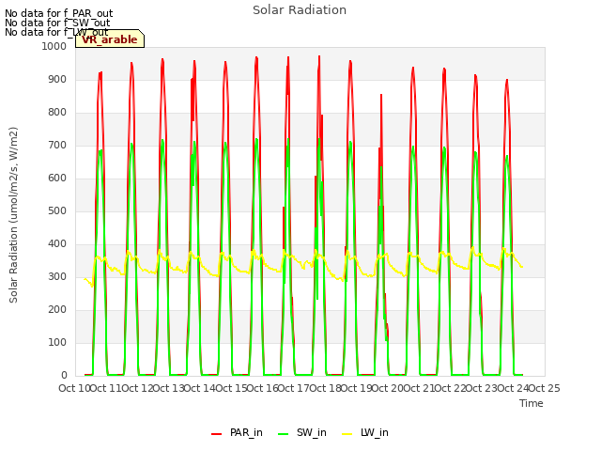Click the 'No data for f_LW_out' message
Image resolution: width=601 pixels, height=451 pixels.
click(x=56, y=32)
